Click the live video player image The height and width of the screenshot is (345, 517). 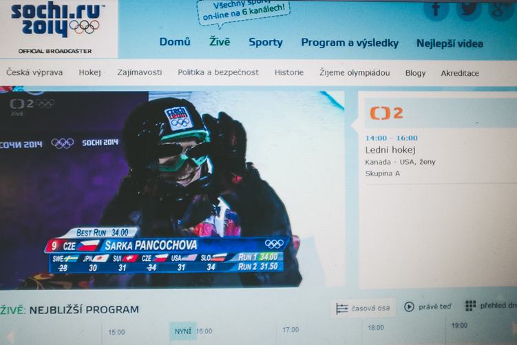pos(171,189)
